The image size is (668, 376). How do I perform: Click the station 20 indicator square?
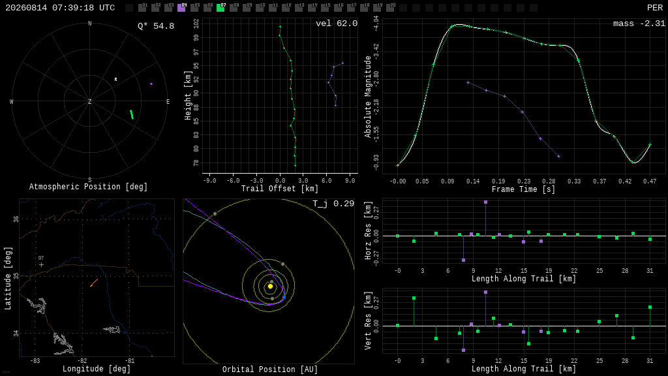pos(390,8)
